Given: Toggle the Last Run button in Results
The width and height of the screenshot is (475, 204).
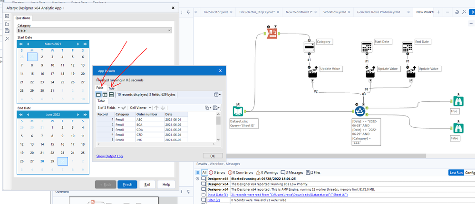Looking at the screenshot, I should tap(456, 173).
